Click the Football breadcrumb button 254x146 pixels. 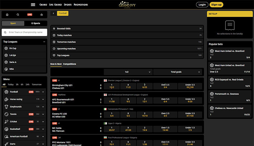coord(63,14)
